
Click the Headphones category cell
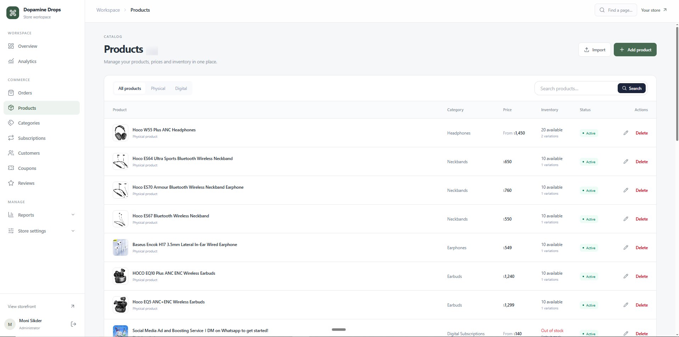tap(459, 133)
